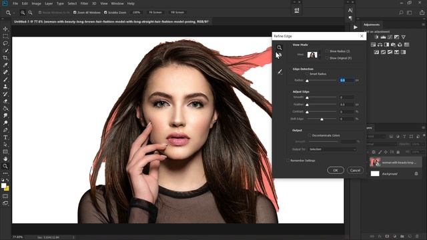Screen dimensions: 427x240
Task: Enable Show Radius checkbox
Action: [x=327, y=51]
